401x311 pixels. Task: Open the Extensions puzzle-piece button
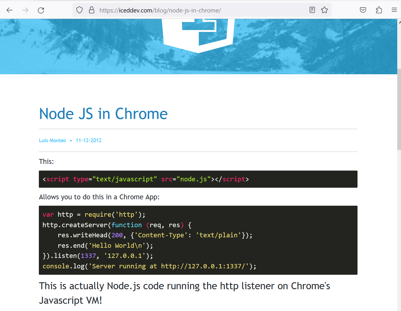click(379, 10)
